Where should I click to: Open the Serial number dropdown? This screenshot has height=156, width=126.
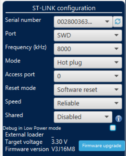pyautogui.click(x=83, y=22)
